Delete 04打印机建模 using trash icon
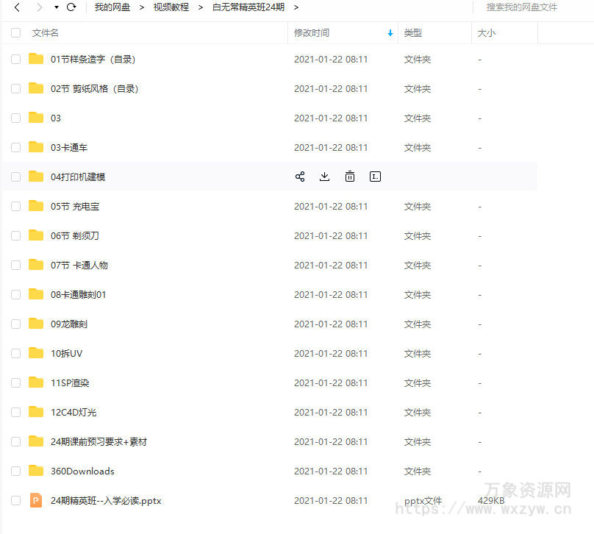 [x=349, y=177]
